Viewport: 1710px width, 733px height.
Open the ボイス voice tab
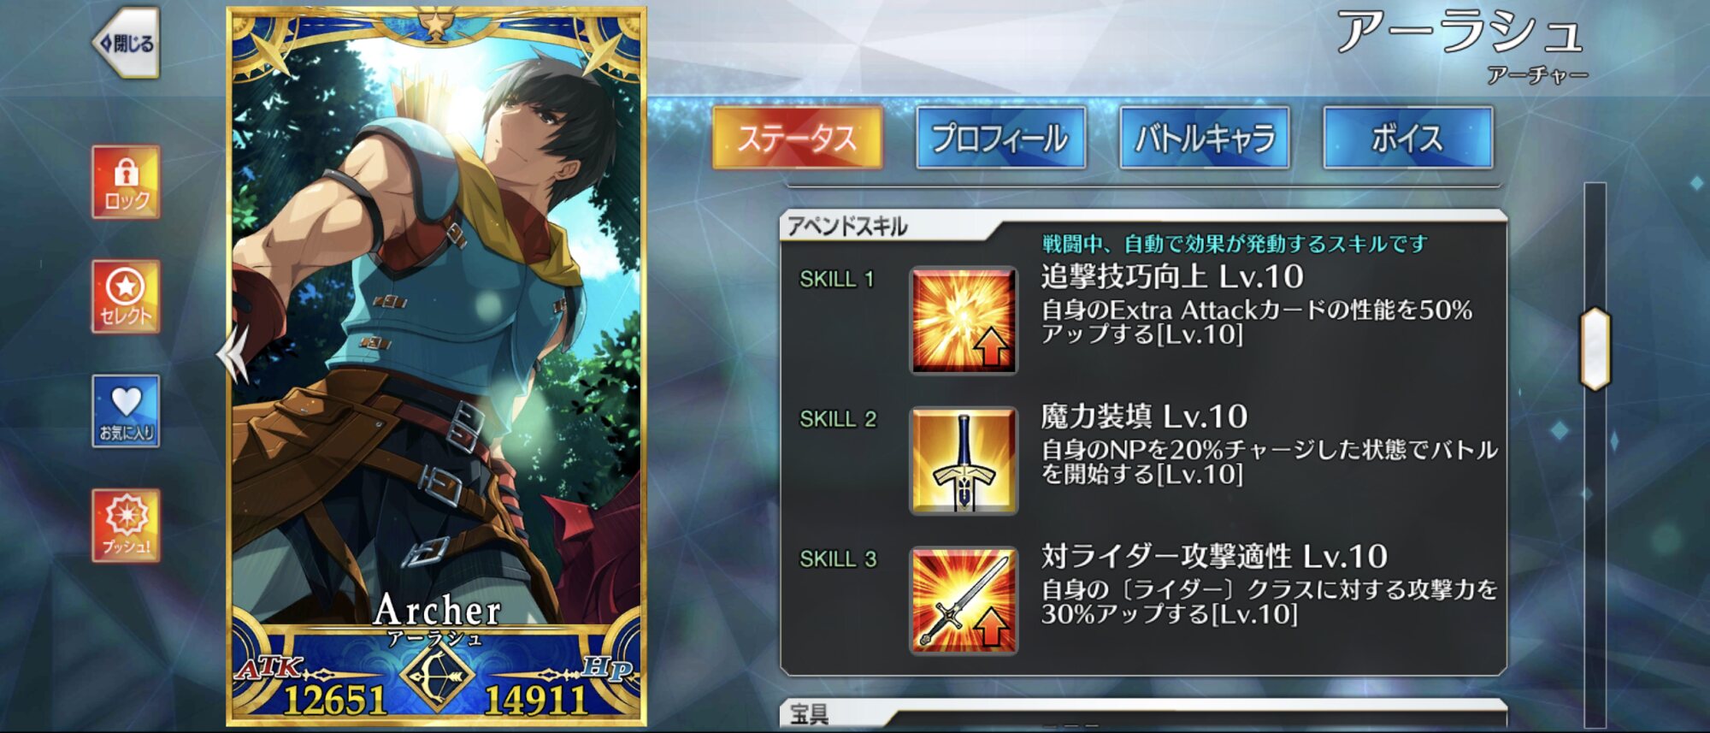[1407, 138]
